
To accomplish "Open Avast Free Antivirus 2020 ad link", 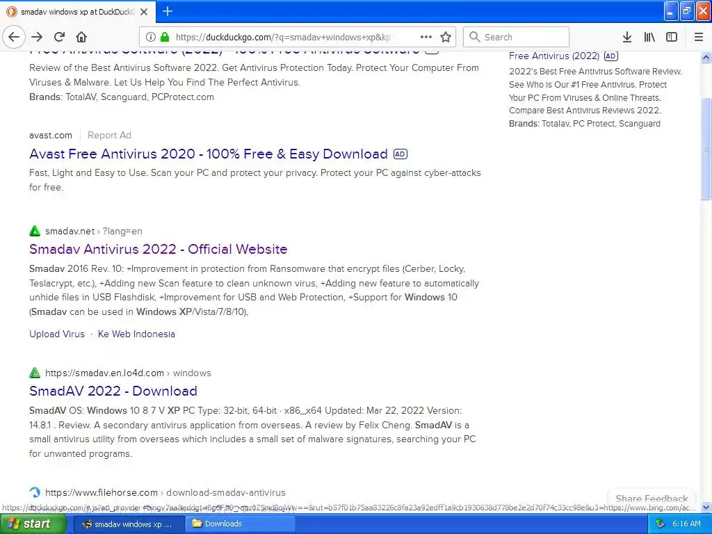I will (209, 154).
